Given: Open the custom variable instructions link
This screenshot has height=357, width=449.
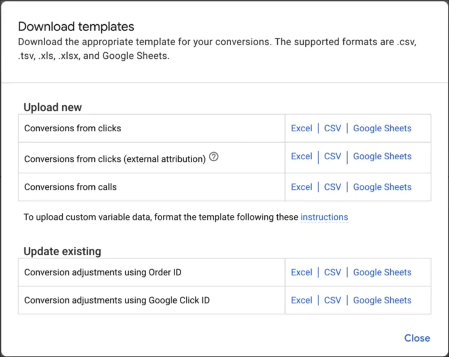Looking at the screenshot, I should (324, 217).
